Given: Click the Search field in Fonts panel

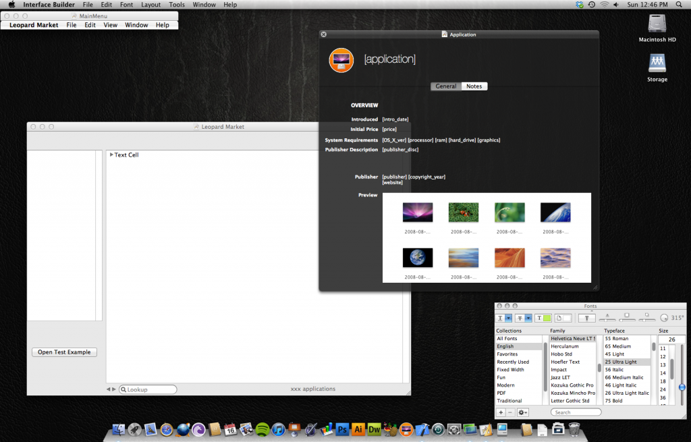Looking at the screenshot, I should [x=576, y=412].
